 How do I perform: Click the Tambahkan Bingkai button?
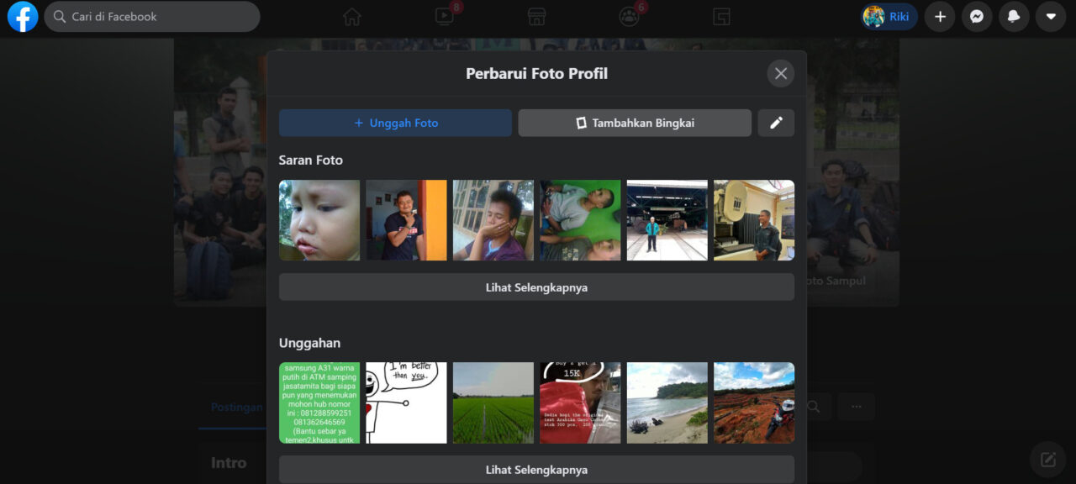tap(635, 123)
